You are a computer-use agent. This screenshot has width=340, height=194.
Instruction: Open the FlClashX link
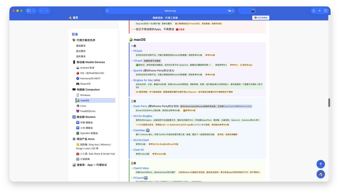click(x=139, y=178)
